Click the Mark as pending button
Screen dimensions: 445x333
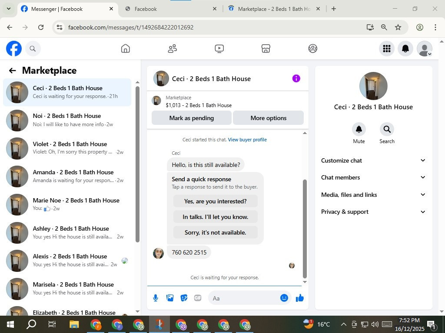coord(192,118)
